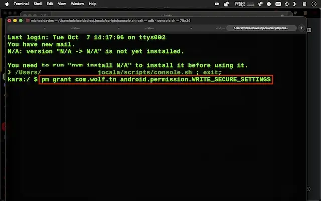Open the Edit menu
Viewport: 321px width, 201px height.
pyautogui.click(x=50, y=4)
